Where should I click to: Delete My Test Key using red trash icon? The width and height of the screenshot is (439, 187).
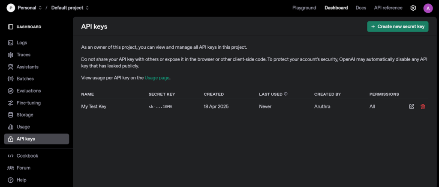(x=423, y=106)
